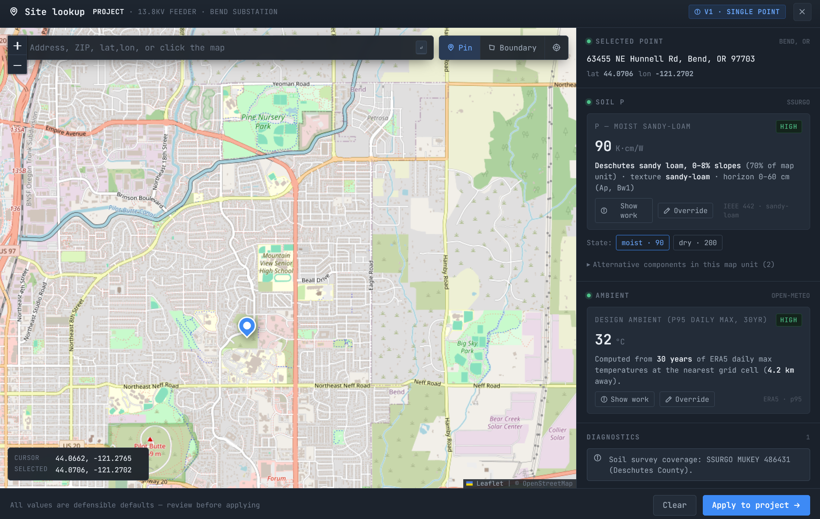Switch to Boundary selection mode
The width and height of the screenshot is (820, 519).
(x=512, y=47)
